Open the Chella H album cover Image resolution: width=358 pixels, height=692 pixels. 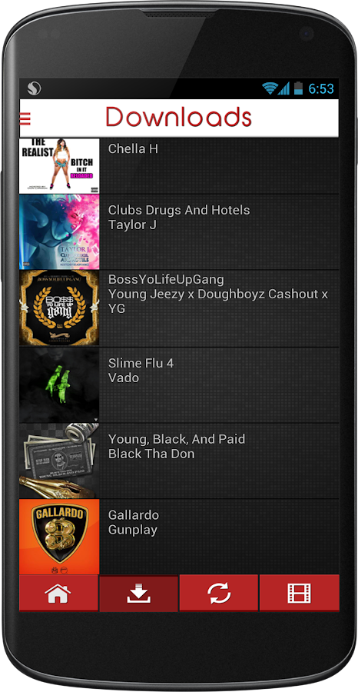click(59, 166)
